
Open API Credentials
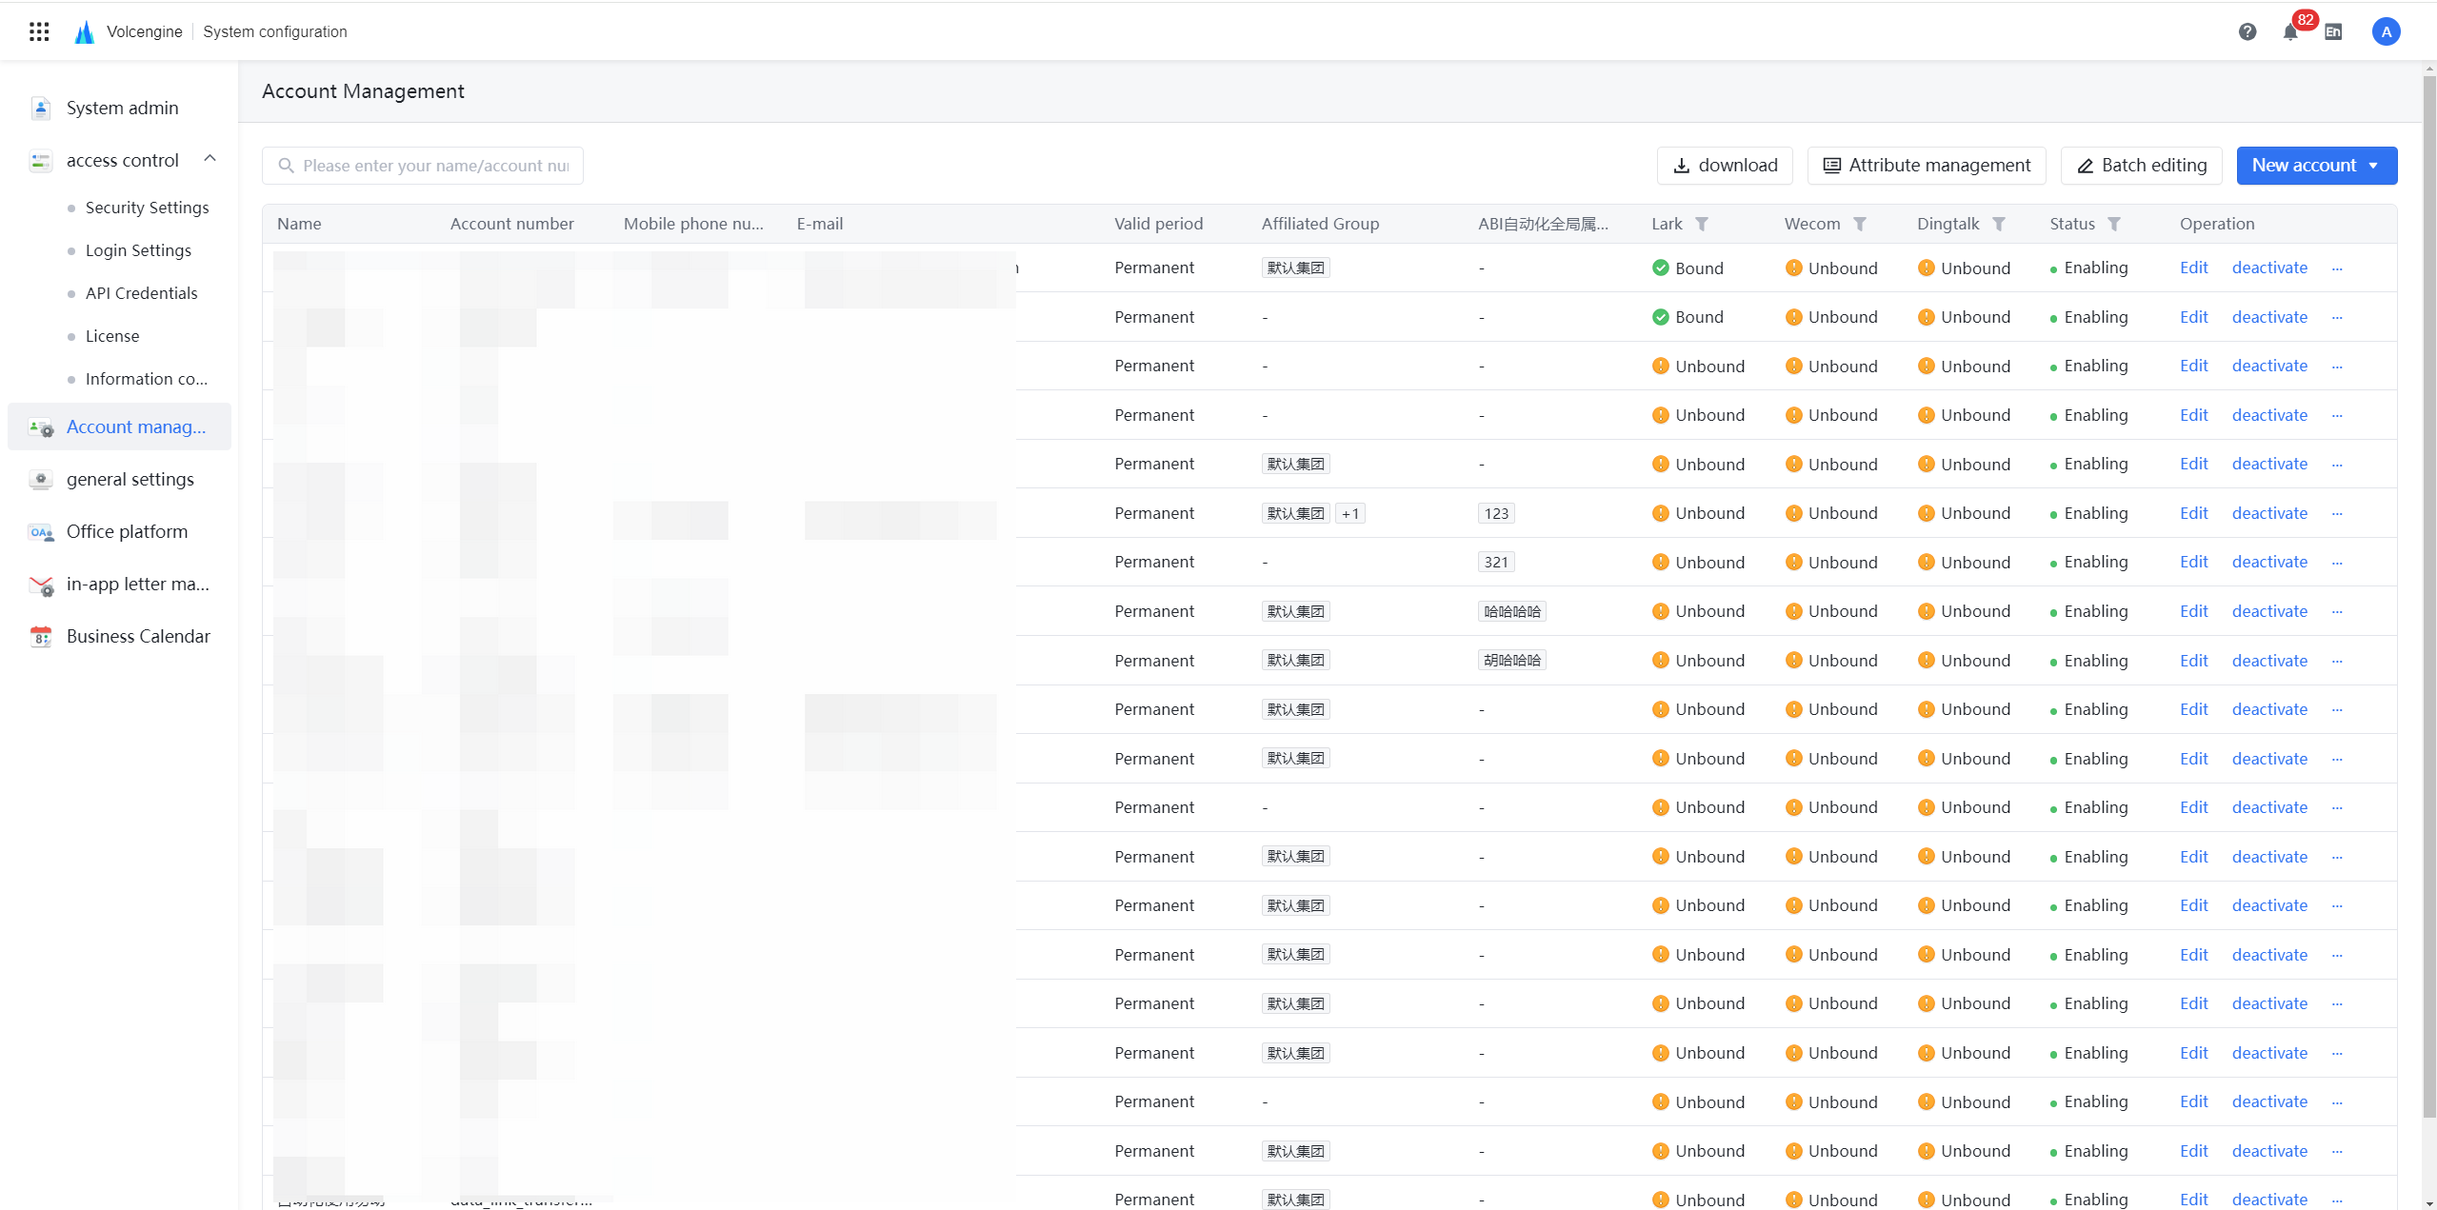click(x=141, y=293)
